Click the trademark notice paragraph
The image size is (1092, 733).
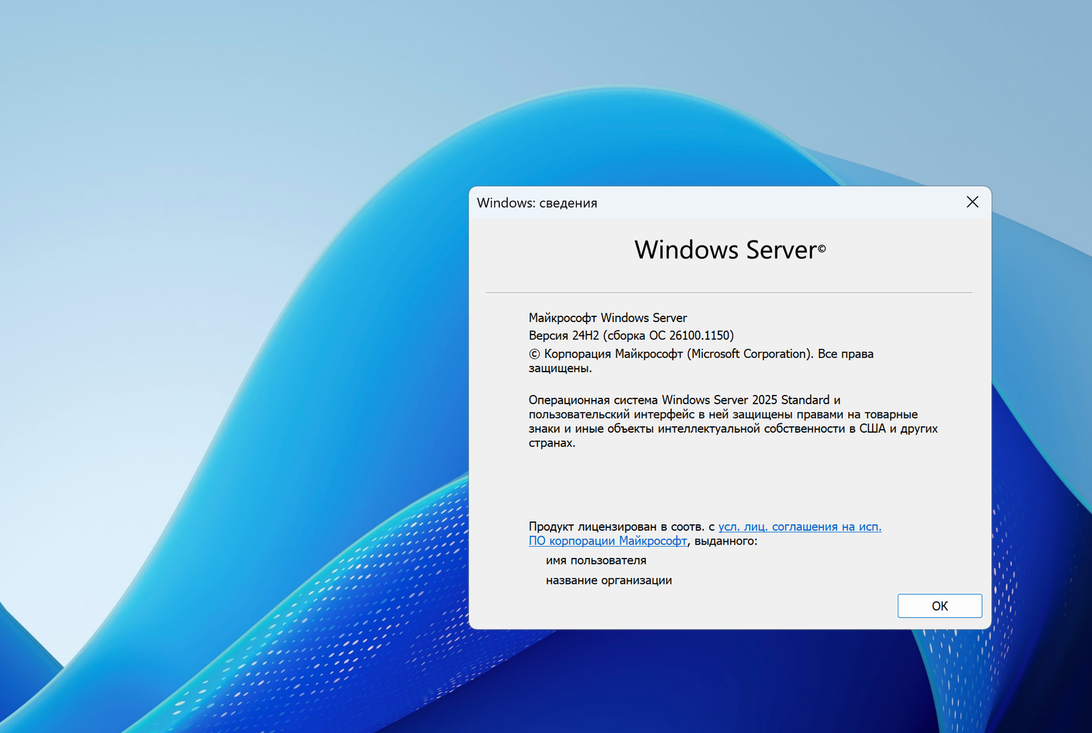pos(728,420)
